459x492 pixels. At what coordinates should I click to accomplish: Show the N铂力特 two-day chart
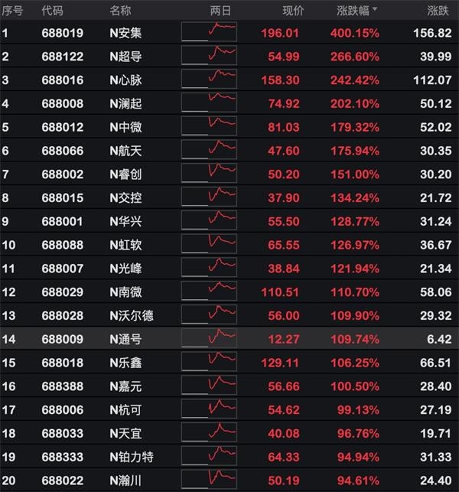point(209,455)
